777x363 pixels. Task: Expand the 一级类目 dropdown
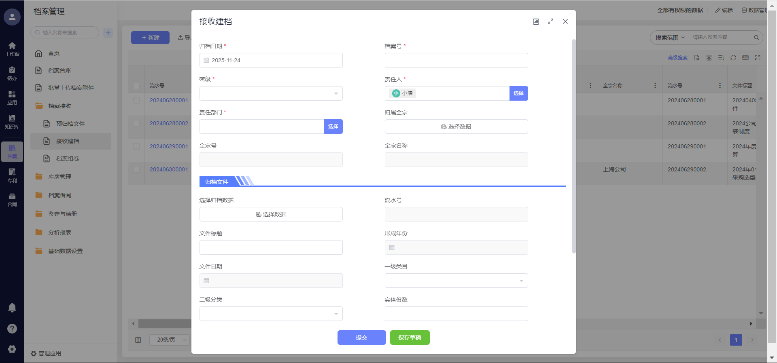[x=456, y=281]
